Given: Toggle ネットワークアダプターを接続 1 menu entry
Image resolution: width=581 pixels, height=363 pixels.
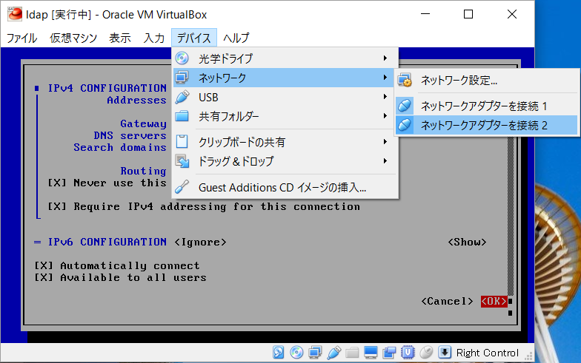Looking at the screenshot, I should [486, 106].
